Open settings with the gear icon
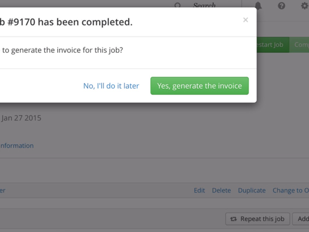 pos(304,5)
